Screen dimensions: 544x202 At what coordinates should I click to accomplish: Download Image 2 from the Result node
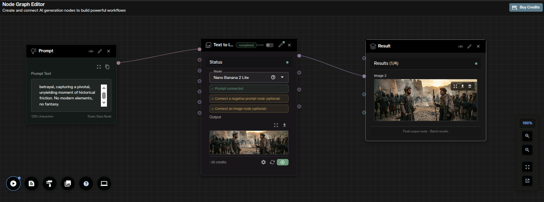(x=462, y=86)
